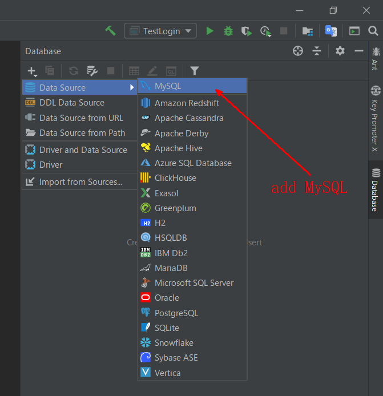Select Greenplum data source
Viewport: 383px width, 396px height.
(192, 208)
